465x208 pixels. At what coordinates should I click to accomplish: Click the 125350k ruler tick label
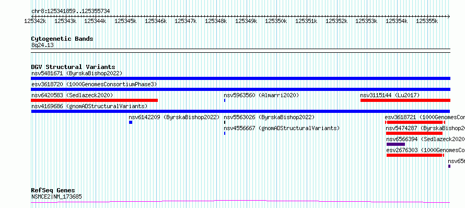(x=276, y=21)
